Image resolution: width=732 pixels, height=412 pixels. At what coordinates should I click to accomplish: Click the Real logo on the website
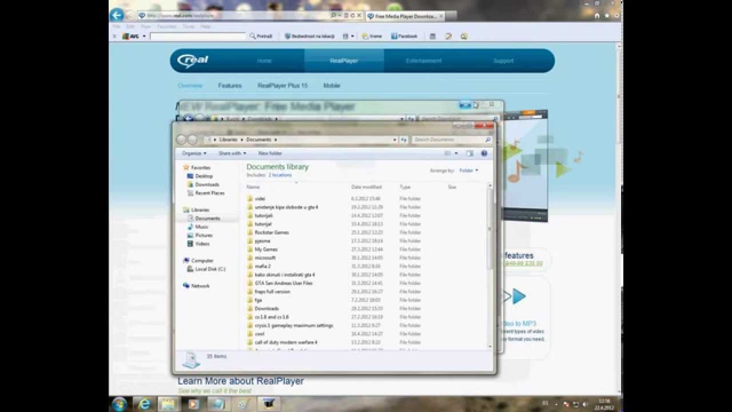tap(193, 60)
